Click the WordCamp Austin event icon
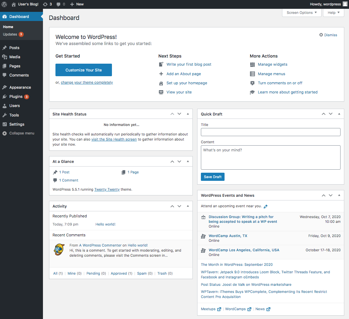The width and height of the screenshot is (349, 319). point(203,236)
